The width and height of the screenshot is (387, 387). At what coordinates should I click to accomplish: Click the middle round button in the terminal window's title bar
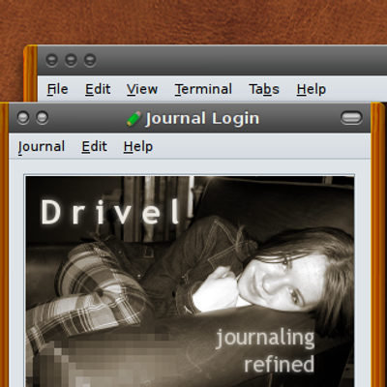coord(71,60)
